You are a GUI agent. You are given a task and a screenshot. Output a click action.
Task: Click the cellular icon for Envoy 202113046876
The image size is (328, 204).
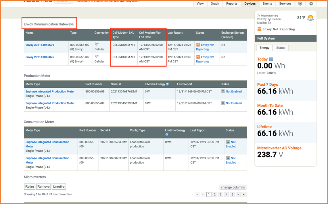point(97,57)
